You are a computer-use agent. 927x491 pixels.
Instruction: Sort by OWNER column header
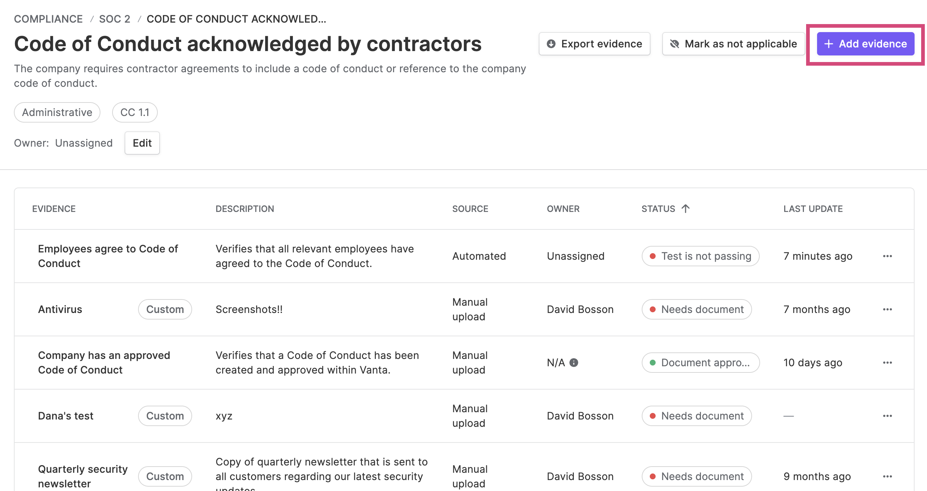563,209
